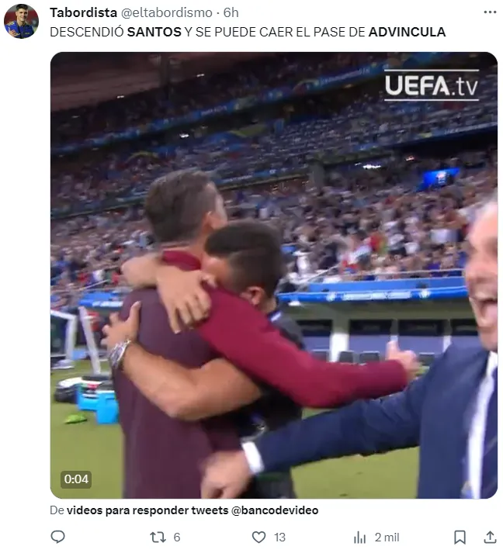Viewport: 503px width, 560px height.
Task: Click the bold word SANTOS in the tweet
Action: point(154,32)
